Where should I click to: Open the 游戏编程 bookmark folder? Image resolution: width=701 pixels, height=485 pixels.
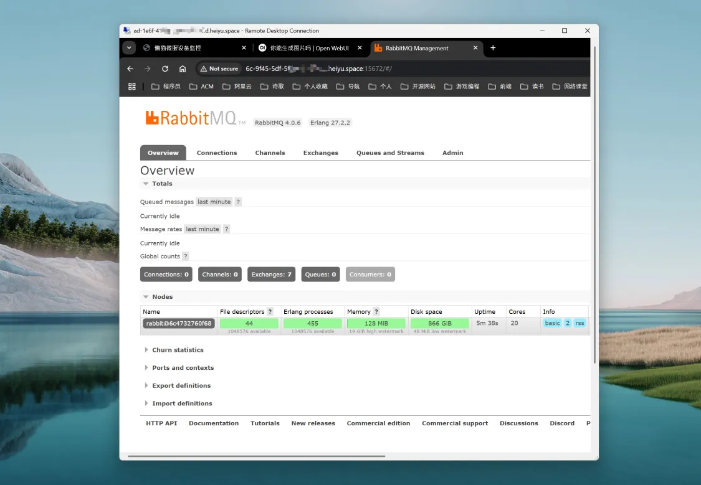[462, 87]
